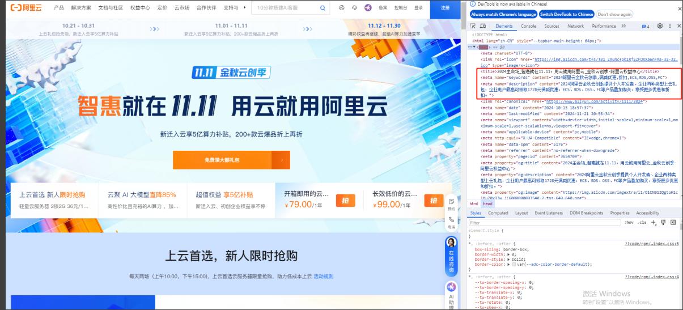Click the new style rule plus icon

tap(654, 223)
